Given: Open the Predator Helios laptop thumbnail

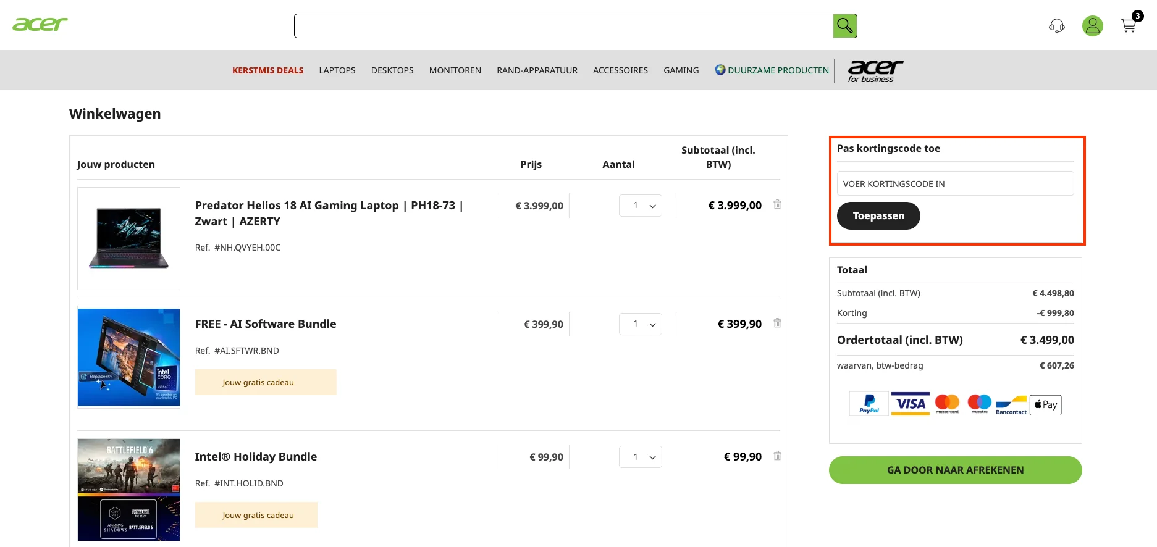Looking at the screenshot, I should [128, 238].
